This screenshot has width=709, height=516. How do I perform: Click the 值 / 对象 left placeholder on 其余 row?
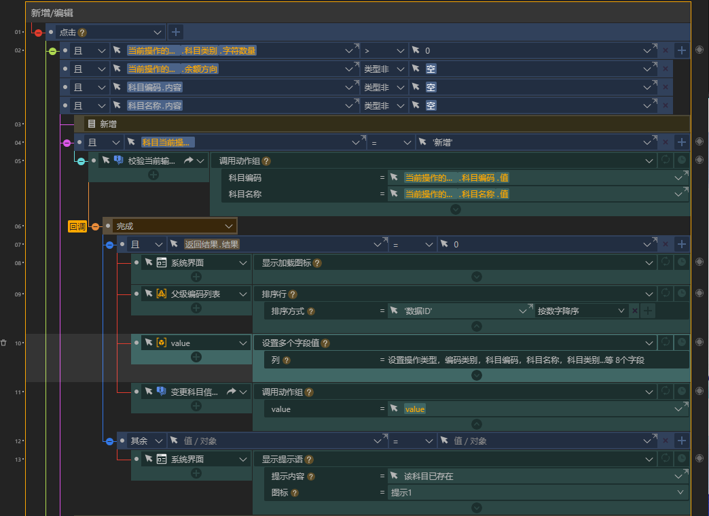(x=200, y=441)
